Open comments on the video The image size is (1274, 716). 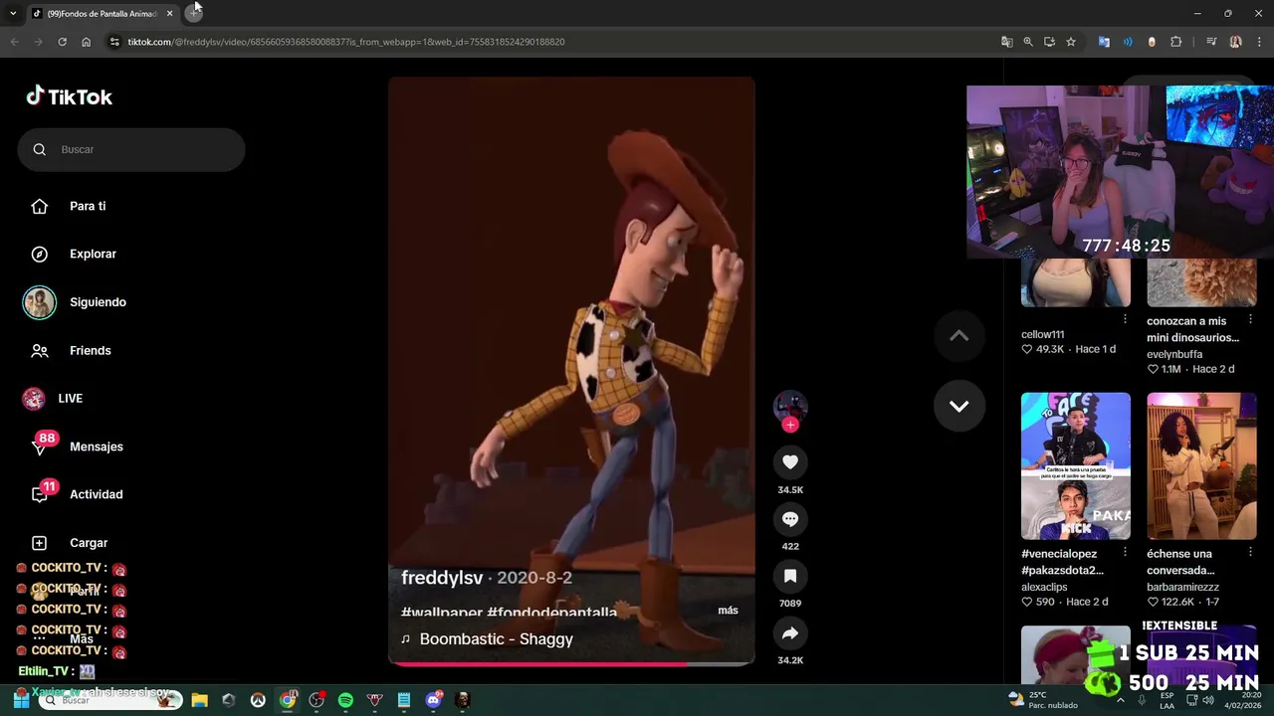tap(790, 519)
